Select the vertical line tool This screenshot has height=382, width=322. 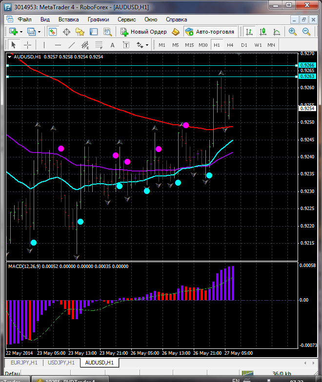click(x=44, y=45)
